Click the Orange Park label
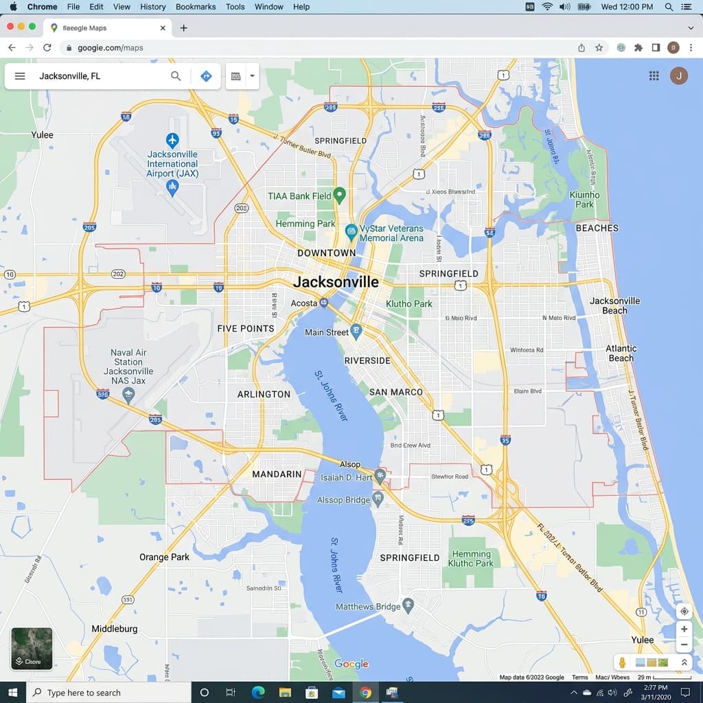 (x=164, y=557)
